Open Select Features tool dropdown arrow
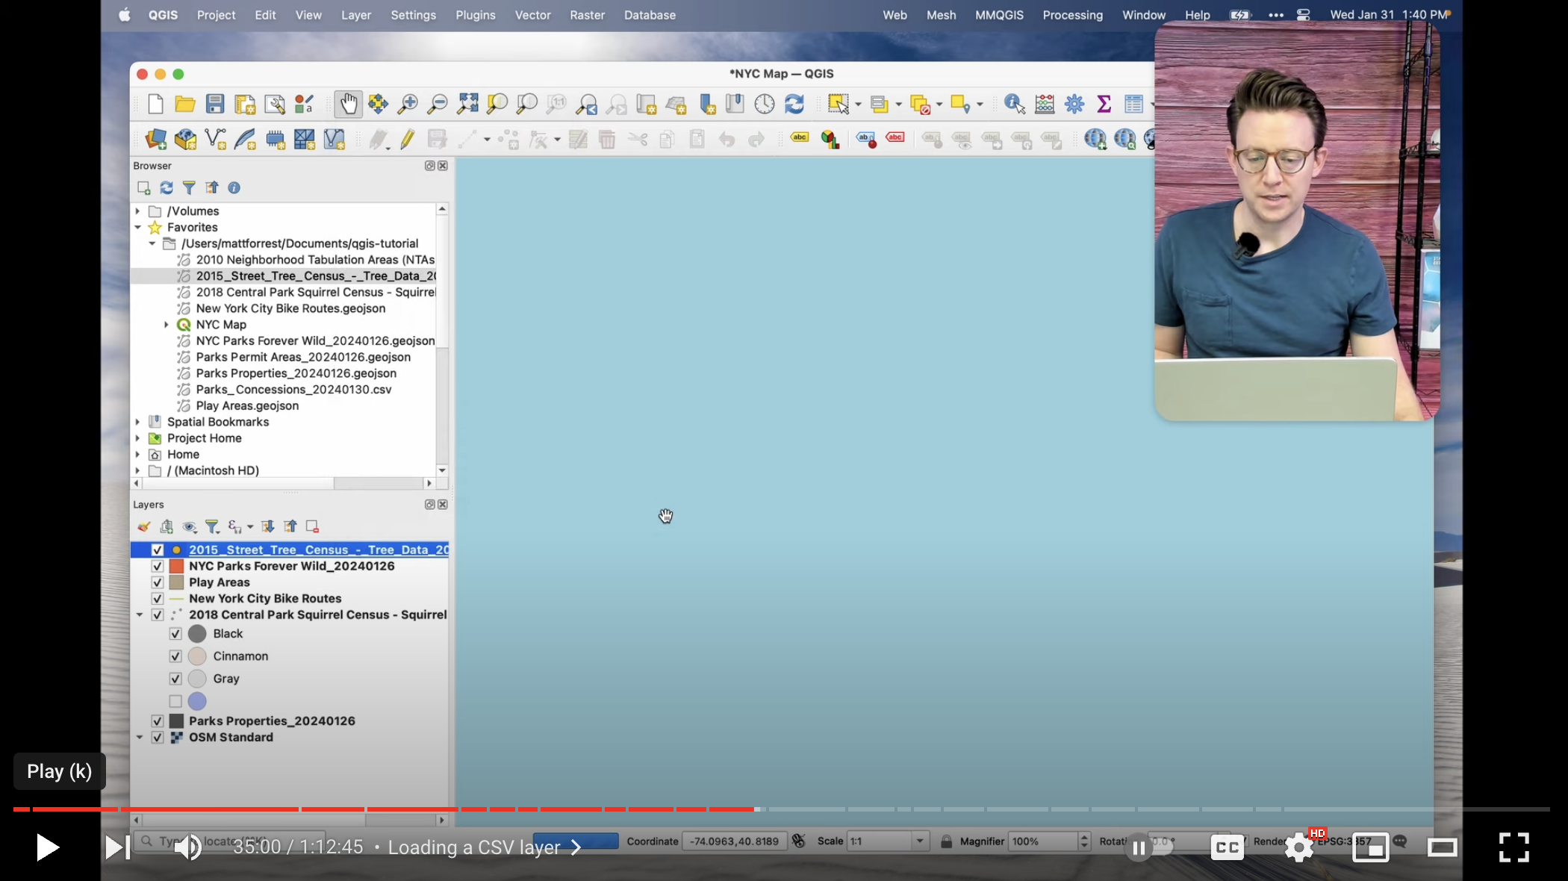1568x881 pixels. pos(858,105)
